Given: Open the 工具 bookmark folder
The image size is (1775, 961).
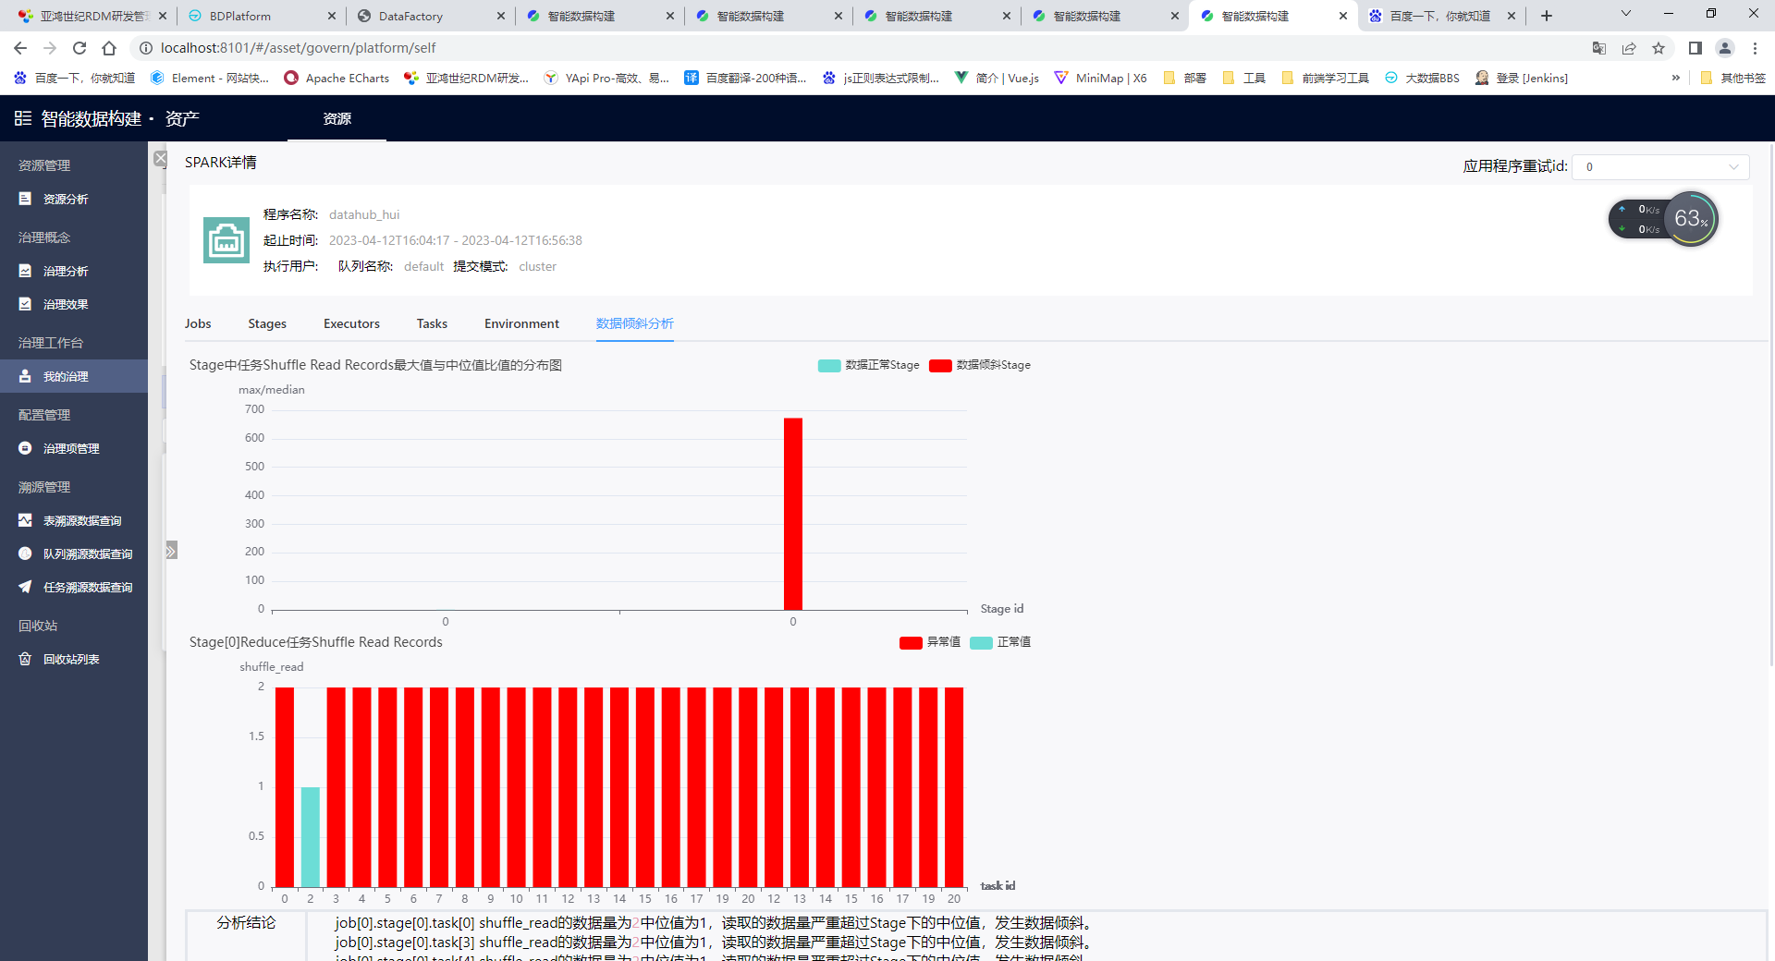Looking at the screenshot, I should click(x=1244, y=78).
